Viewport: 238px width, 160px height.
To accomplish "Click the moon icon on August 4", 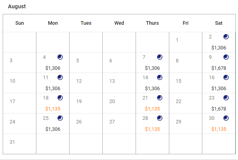I will point(60,57).
